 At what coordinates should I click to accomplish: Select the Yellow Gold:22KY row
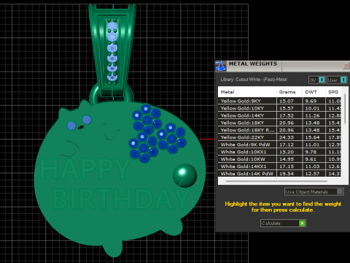click(280, 137)
